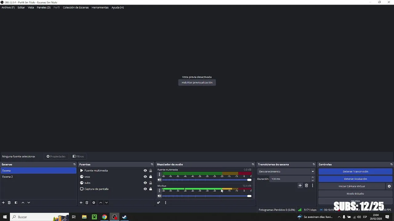Image resolution: width=394 pixels, height=221 pixels.
Task: Click Habilitar previsualización button
Action: pos(197,83)
